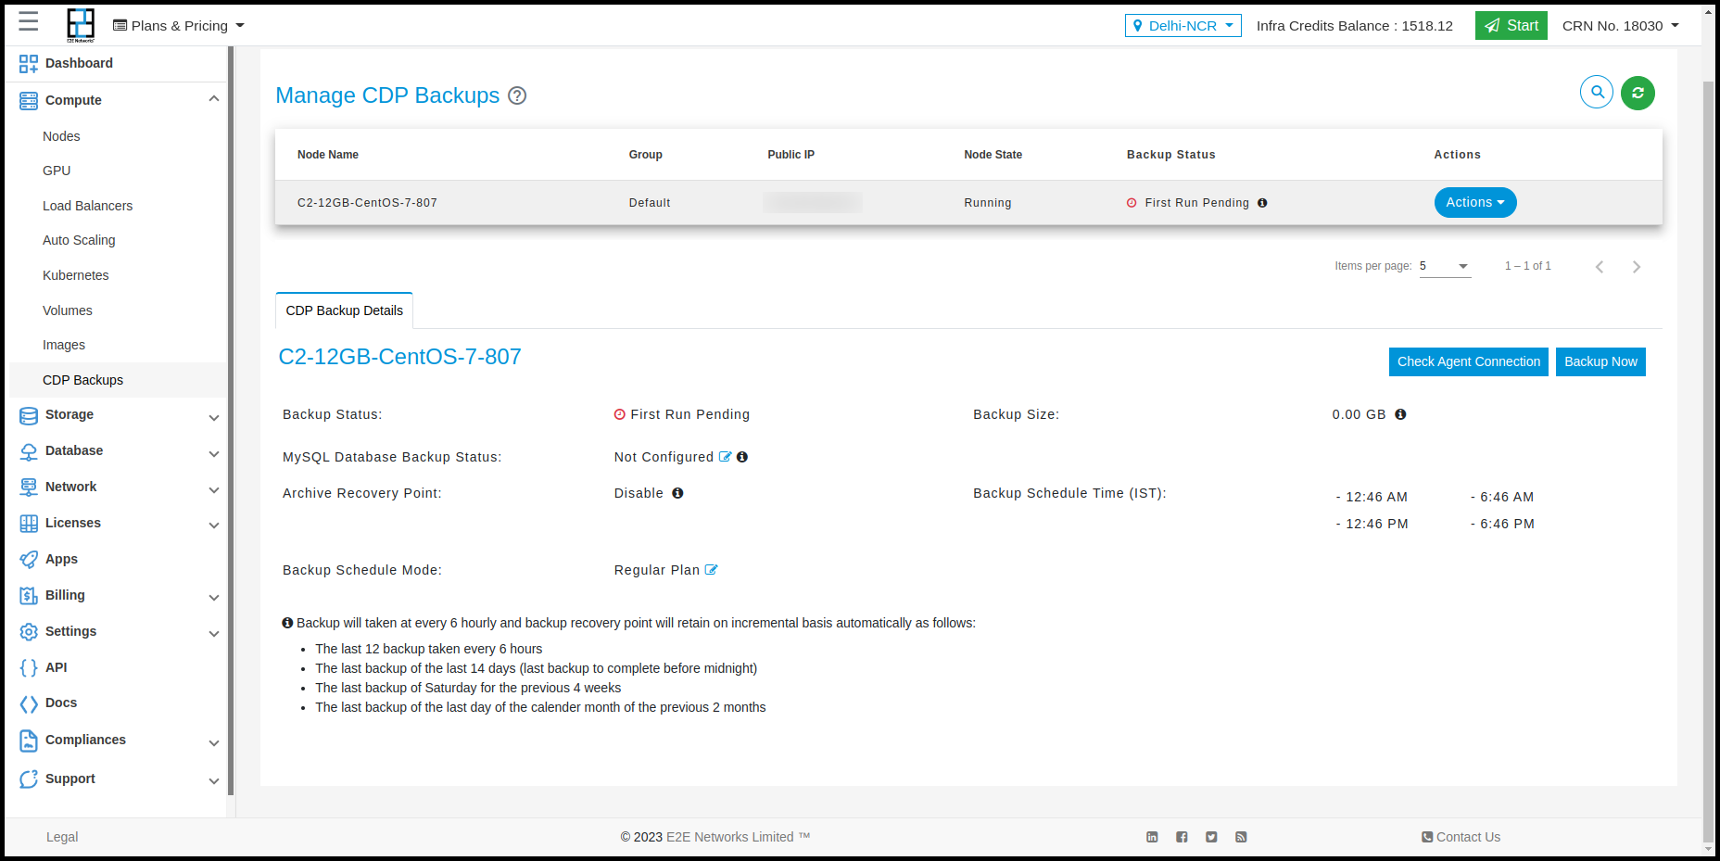This screenshot has width=1720, height=861.
Task: Edit MySQL Database Backup Status pencil icon
Action: point(726,457)
